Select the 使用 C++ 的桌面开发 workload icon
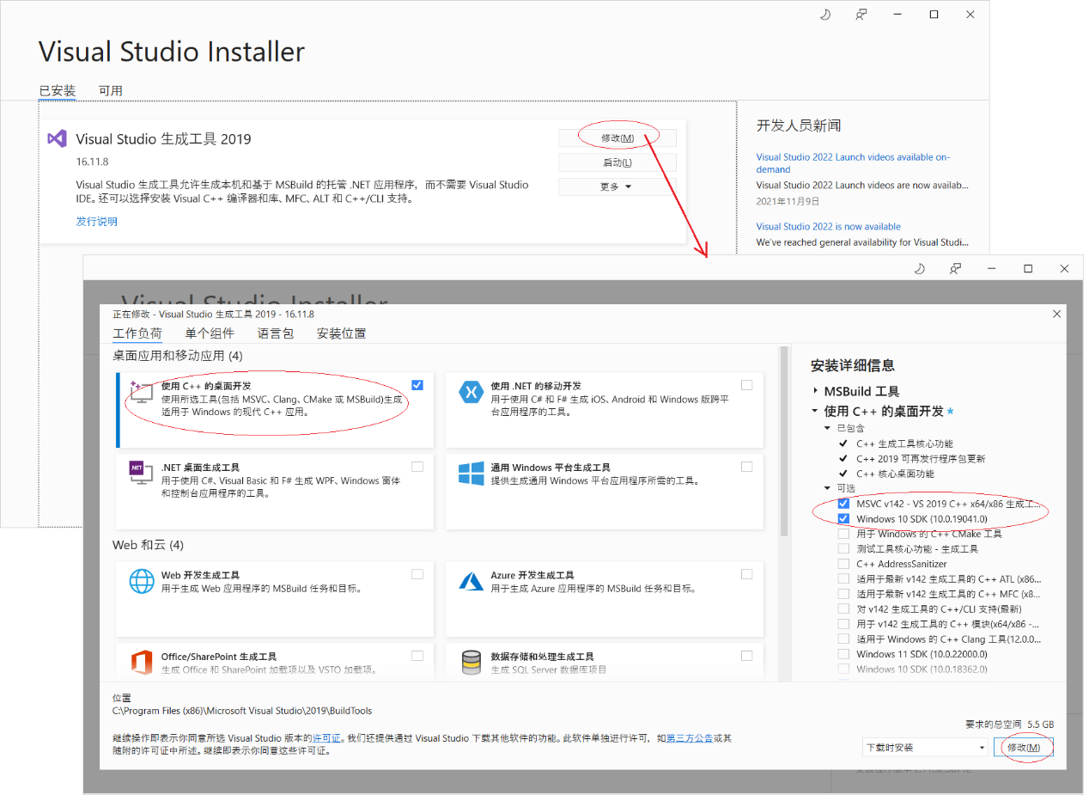Screen dimensions: 1089x801 (139, 394)
